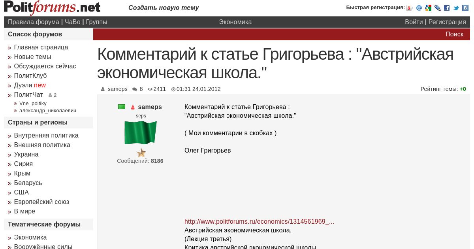Click the clock icon by the post date

coord(173,89)
